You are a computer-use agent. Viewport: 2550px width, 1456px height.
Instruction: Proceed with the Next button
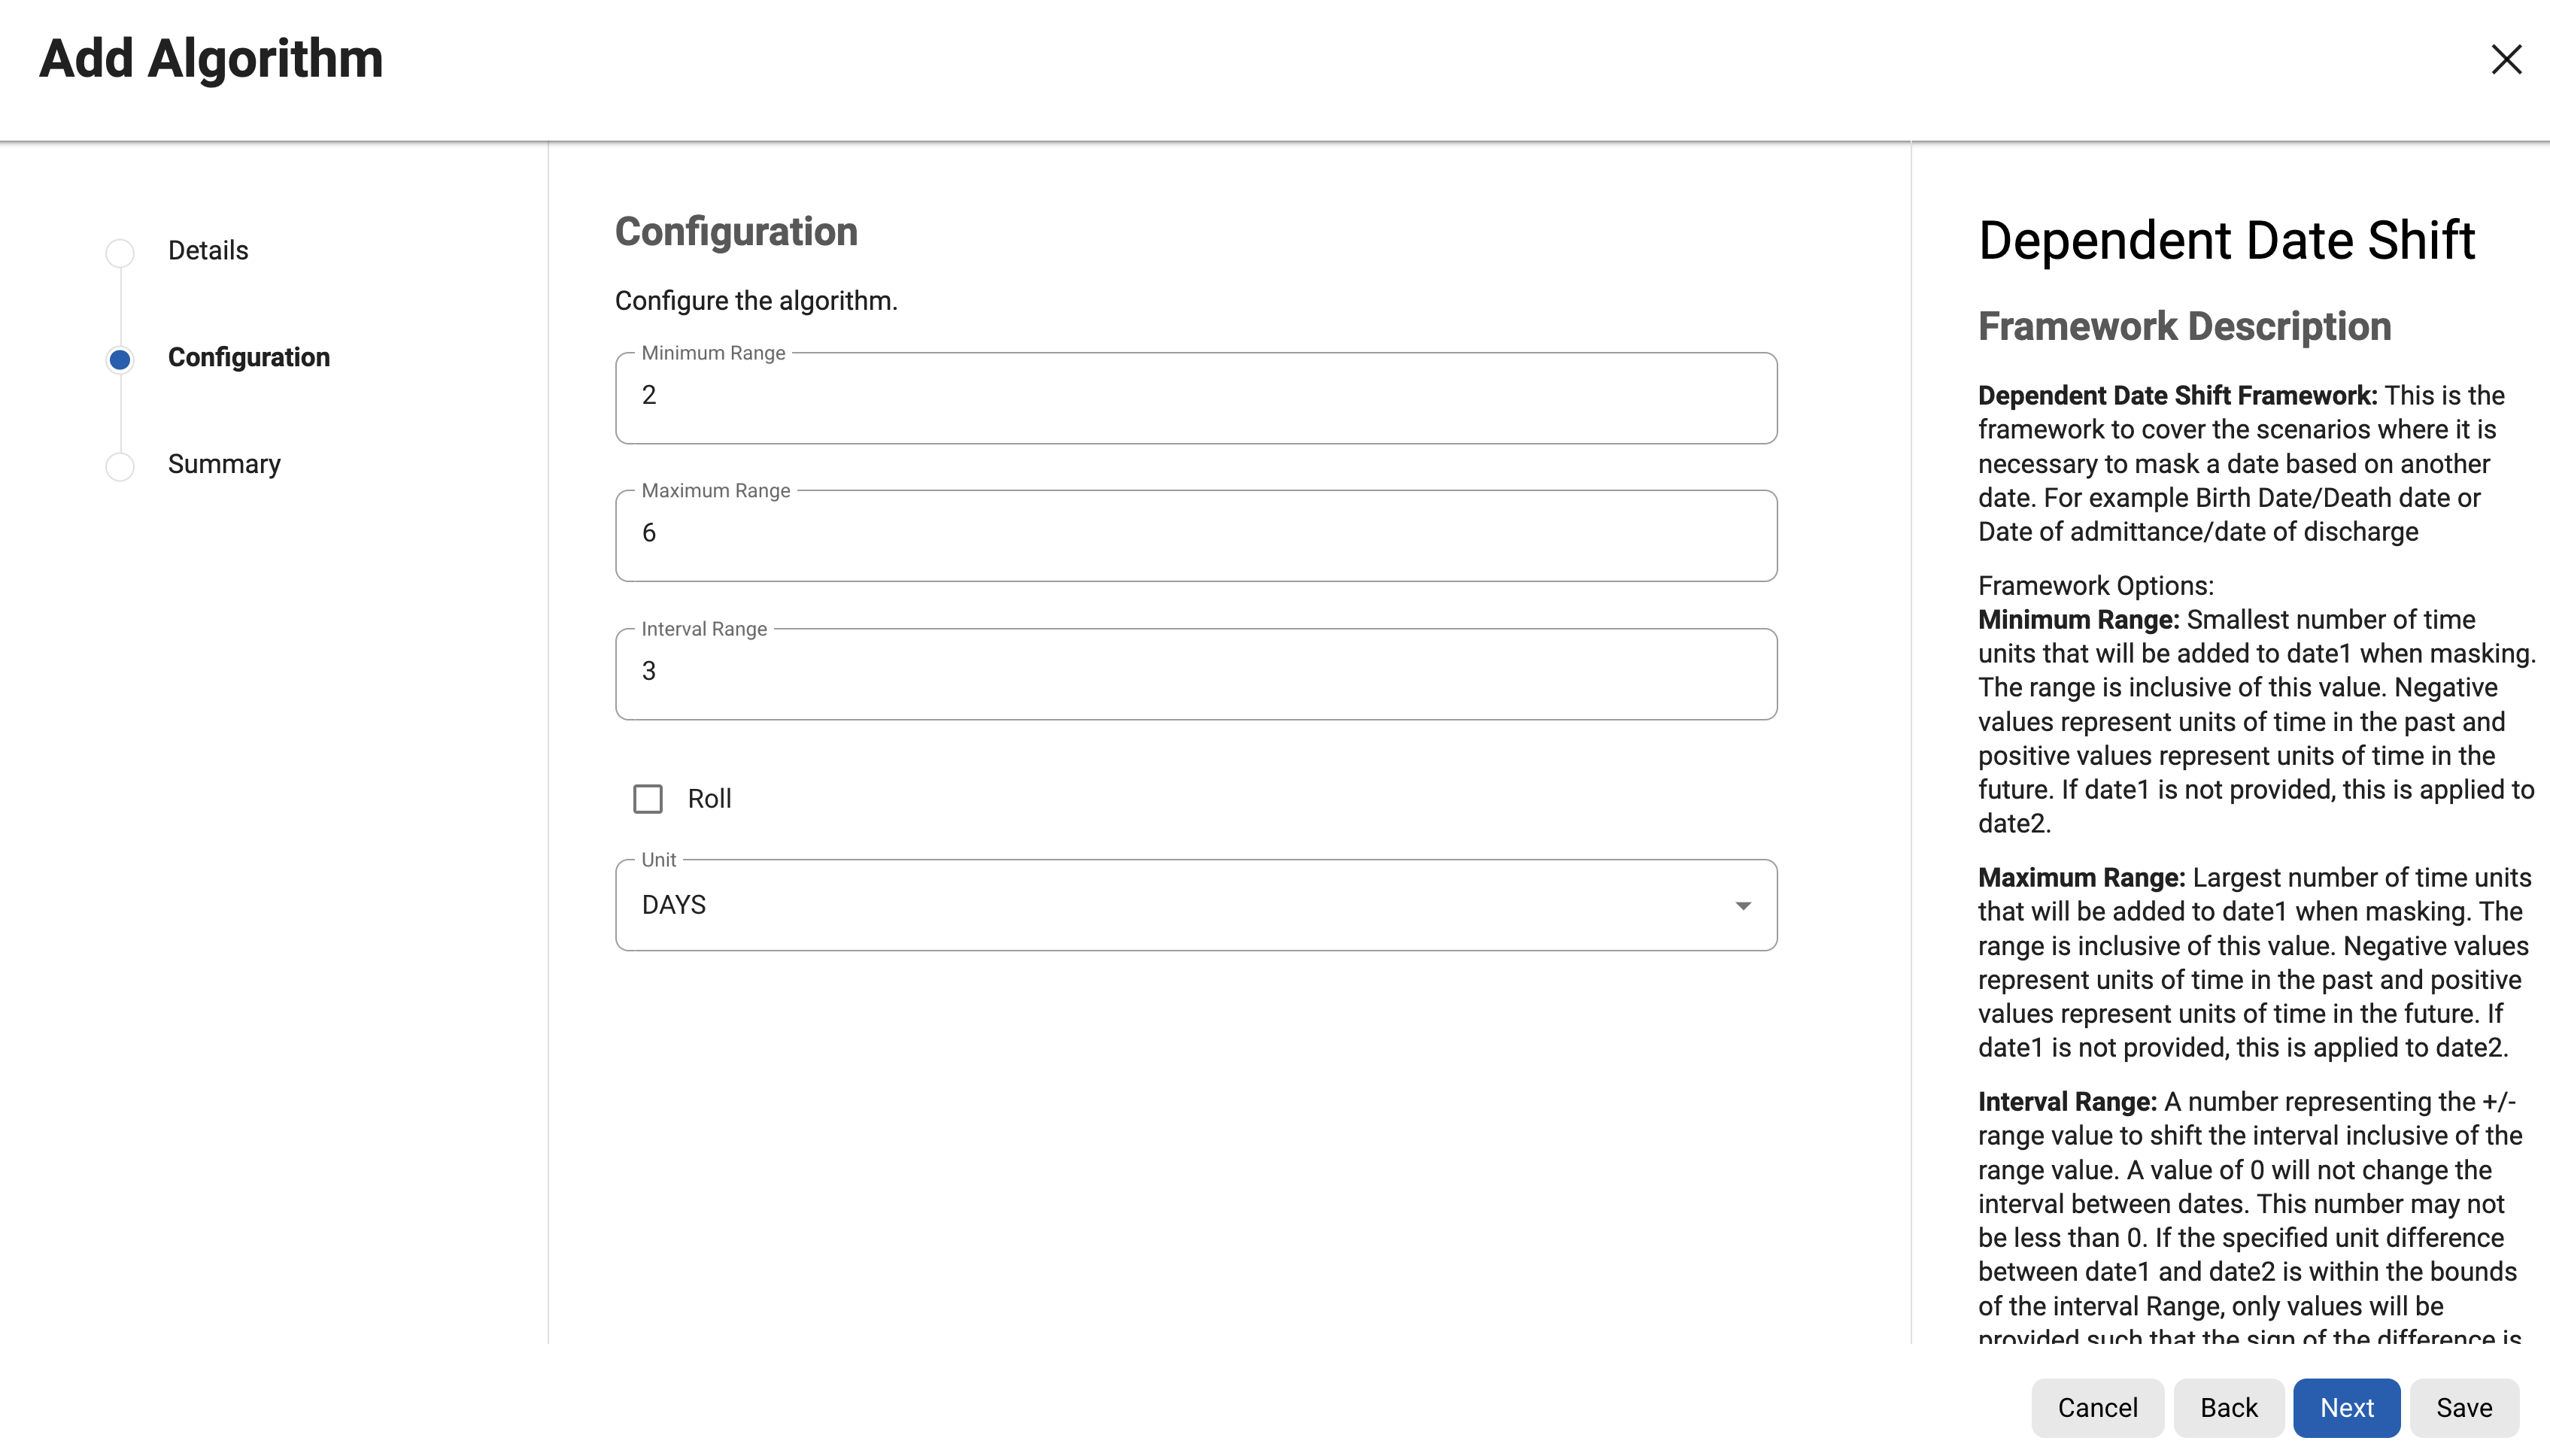2346,1408
